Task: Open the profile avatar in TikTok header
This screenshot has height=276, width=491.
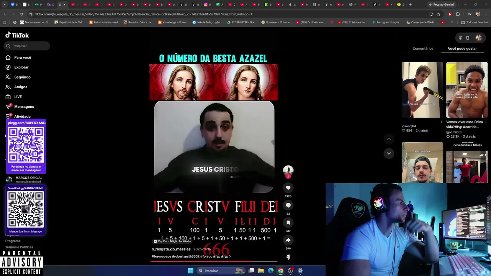Action: (479, 38)
